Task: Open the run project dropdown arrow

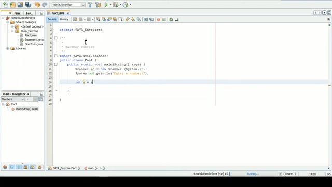Action: (x=110, y=5)
